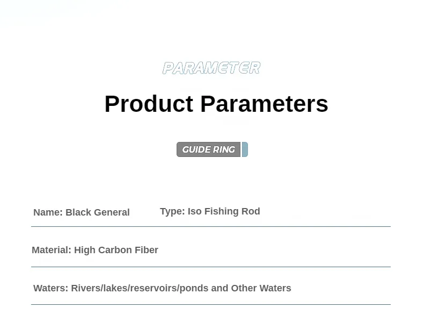Click the blue accent block beside GUIDE RING

(245, 149)
